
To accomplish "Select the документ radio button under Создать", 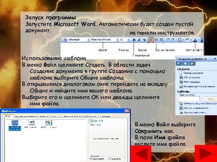I will pos(91,159).
